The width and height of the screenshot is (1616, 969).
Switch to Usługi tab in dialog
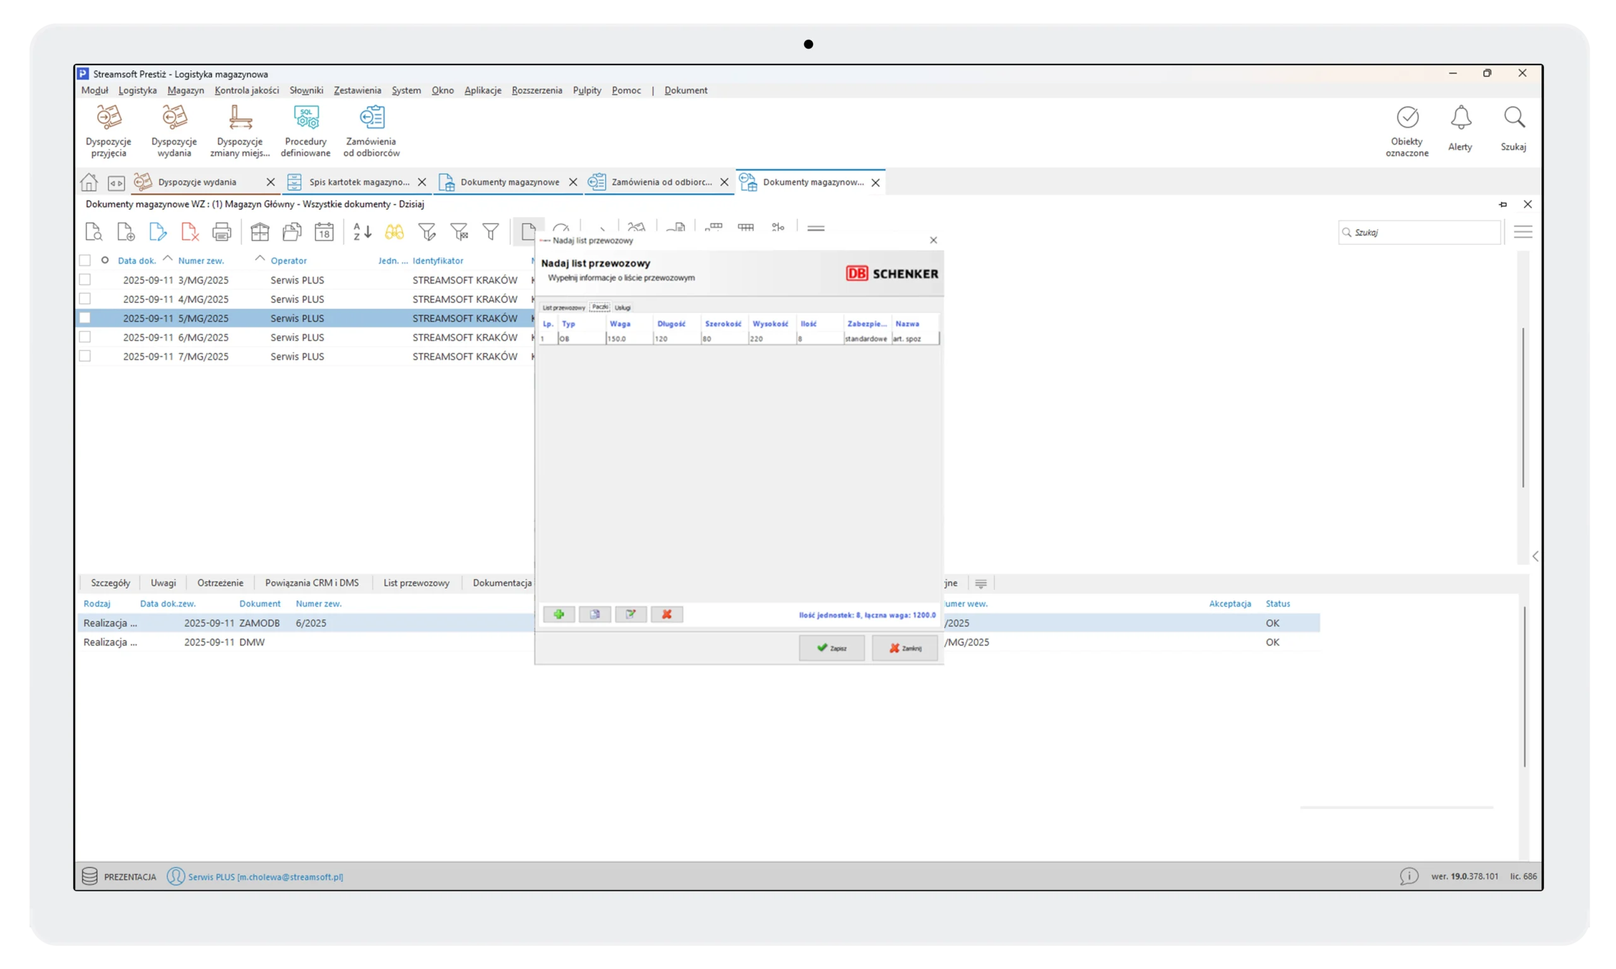click(x=622, y=307)
